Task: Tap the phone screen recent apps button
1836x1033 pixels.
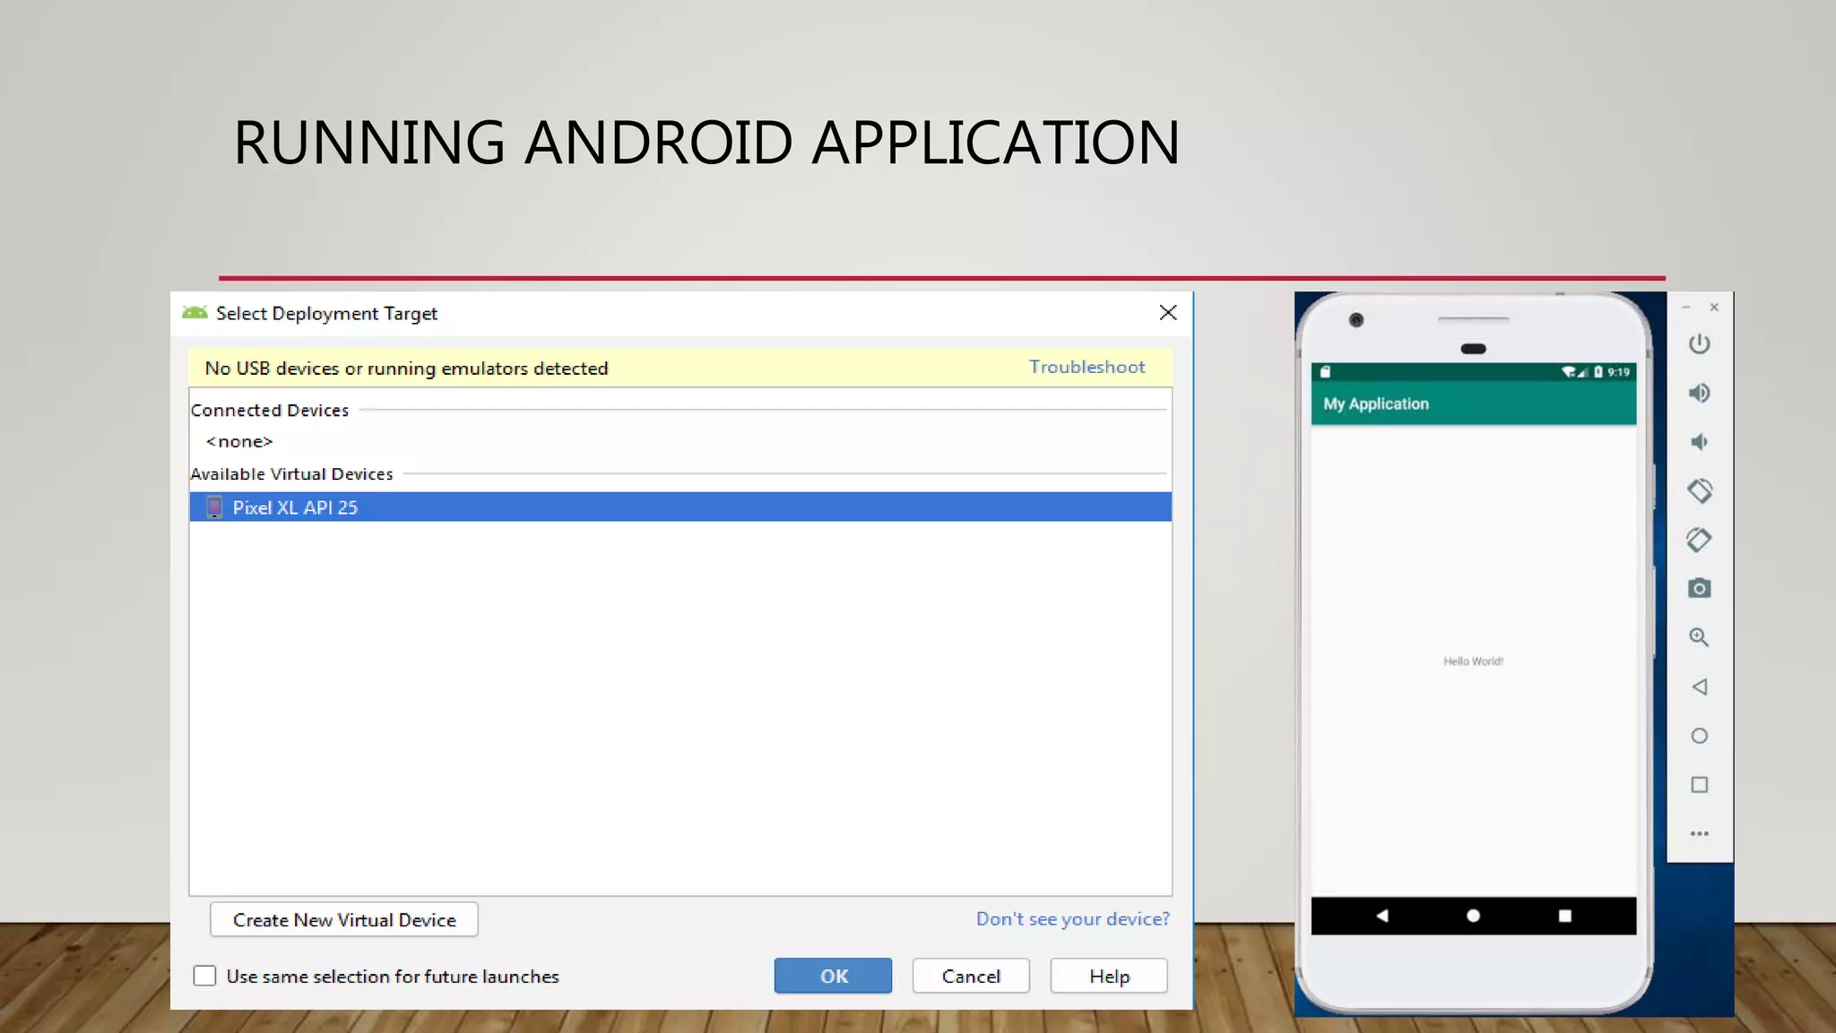Action: point(1564,916)
